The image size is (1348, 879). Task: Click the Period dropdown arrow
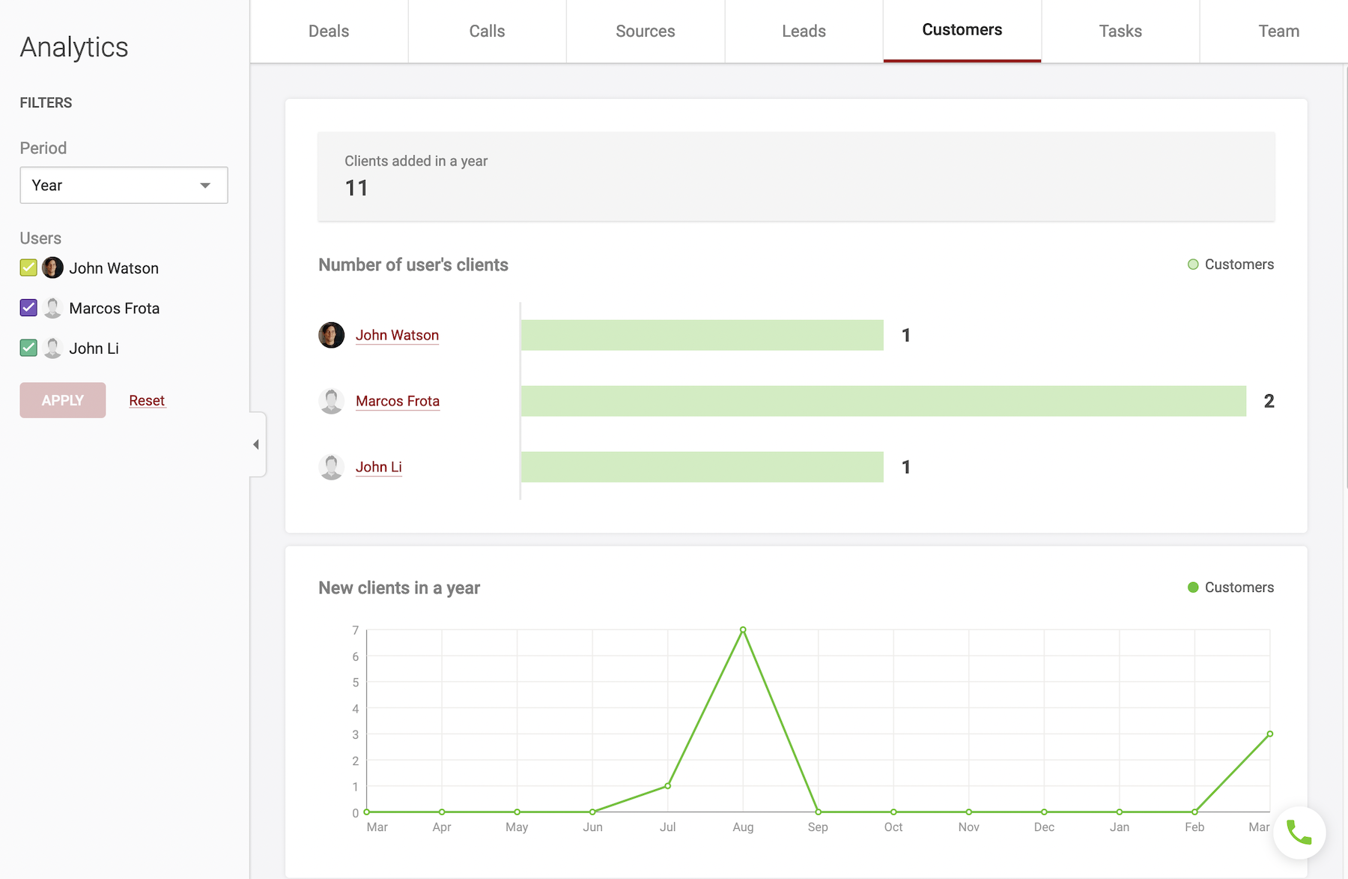pyautogui.click(x=205, y=185)
